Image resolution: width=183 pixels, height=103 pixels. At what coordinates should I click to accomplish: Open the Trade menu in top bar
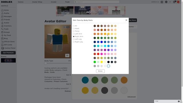(x=67, y=2)
